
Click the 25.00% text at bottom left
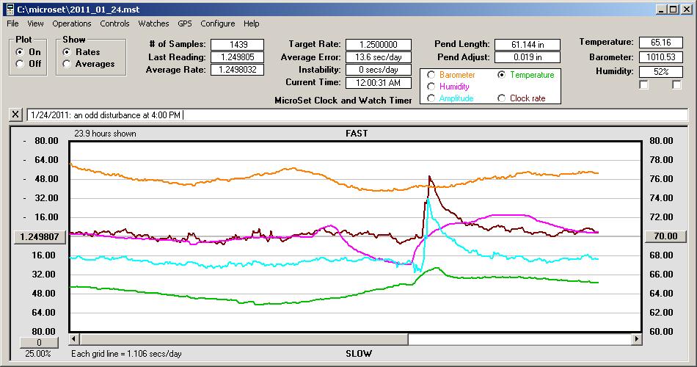click(37, 354)
